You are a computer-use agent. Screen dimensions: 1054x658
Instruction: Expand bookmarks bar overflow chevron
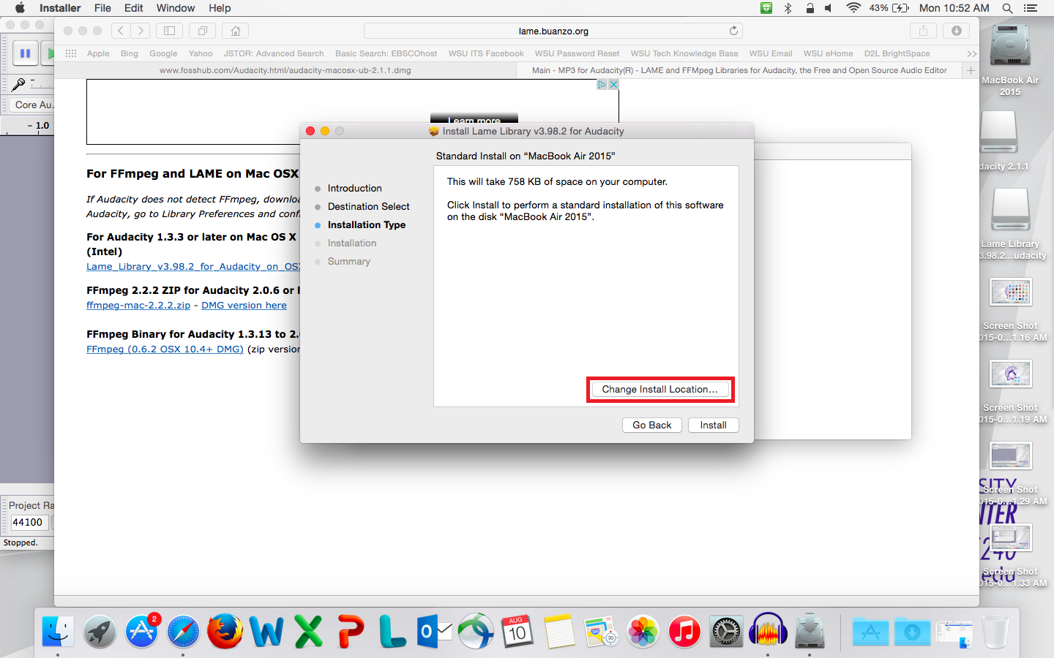point(971,53)
